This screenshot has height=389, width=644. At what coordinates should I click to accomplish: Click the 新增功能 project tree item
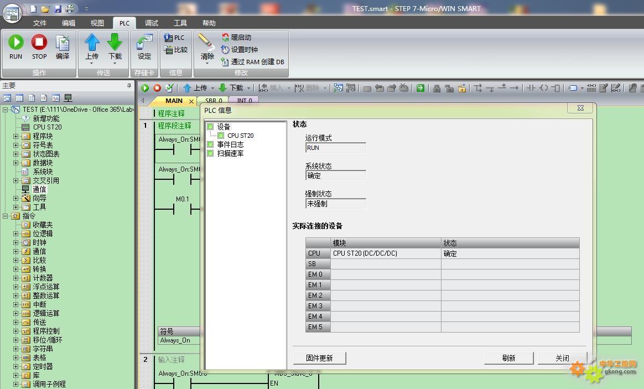pyautogui.click(x=46, y=118)
